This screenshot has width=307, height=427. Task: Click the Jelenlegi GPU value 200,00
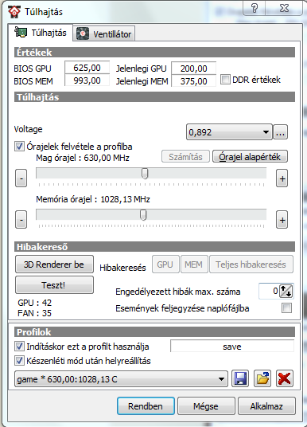click(x=193, y=69)
